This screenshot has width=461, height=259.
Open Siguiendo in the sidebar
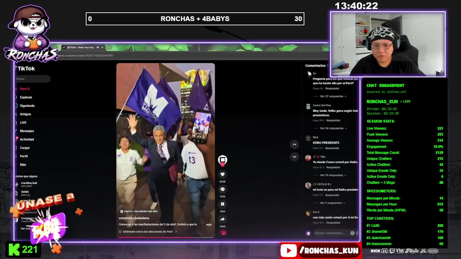[27, 106]
